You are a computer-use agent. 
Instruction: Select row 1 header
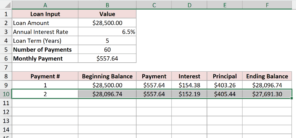pyautogui.click(x=6, y=14)
